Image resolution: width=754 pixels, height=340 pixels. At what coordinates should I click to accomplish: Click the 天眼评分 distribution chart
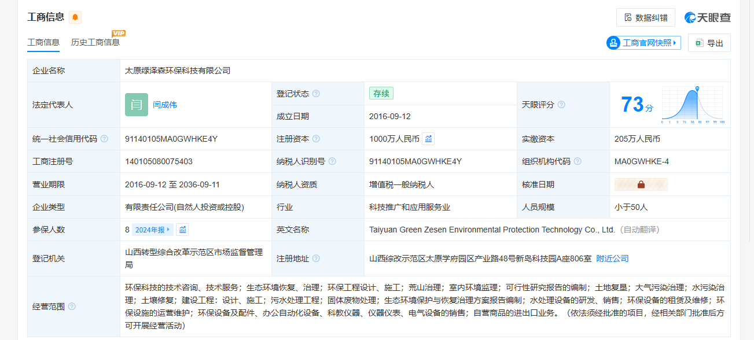tap(693, 105)
